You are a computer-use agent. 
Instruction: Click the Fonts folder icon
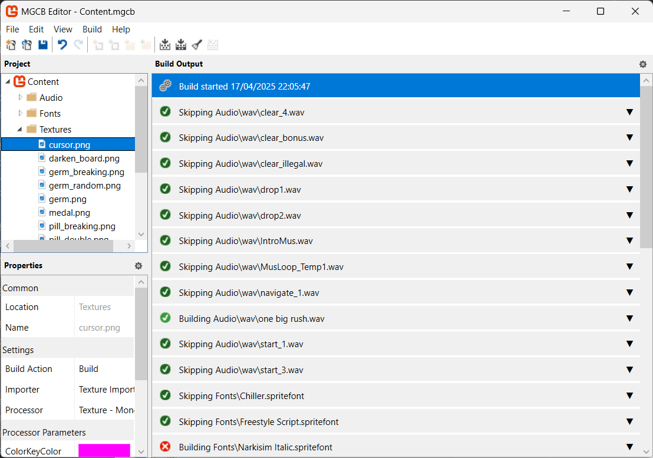[32, 113]
